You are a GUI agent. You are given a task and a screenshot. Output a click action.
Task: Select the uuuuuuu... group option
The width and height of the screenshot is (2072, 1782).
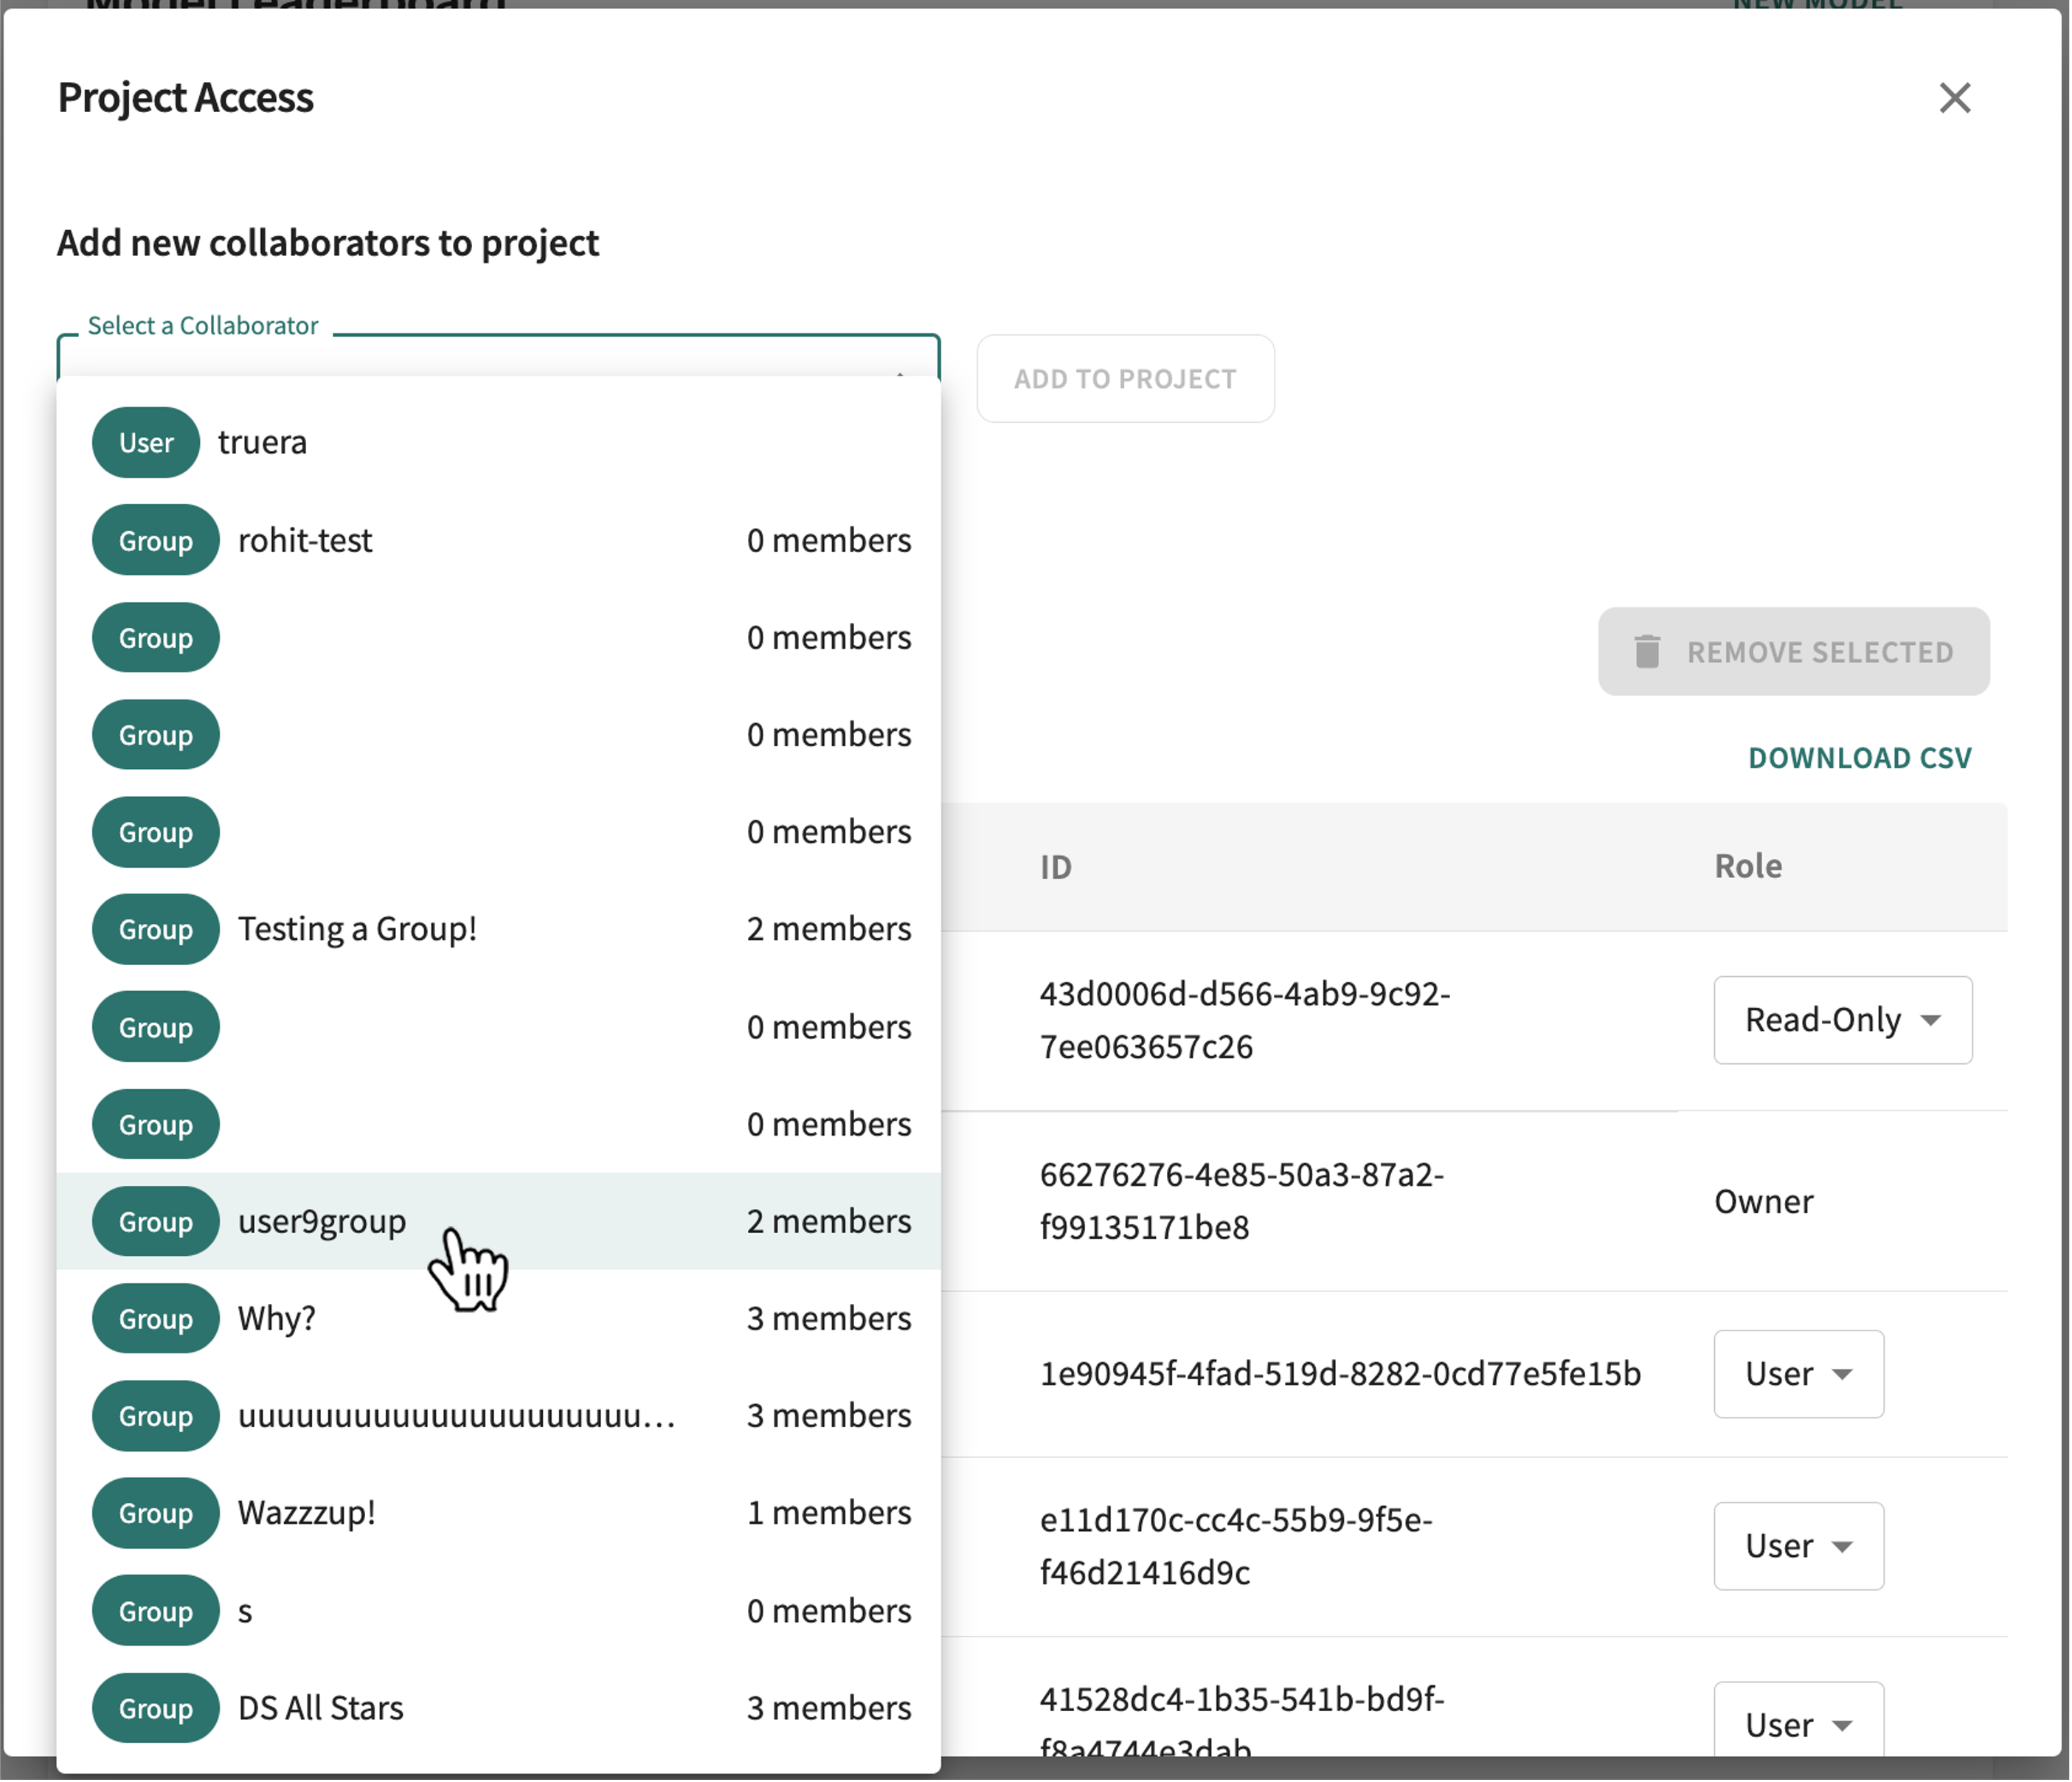498,1415
